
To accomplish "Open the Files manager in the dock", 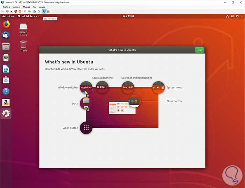I will coord(6,47).
